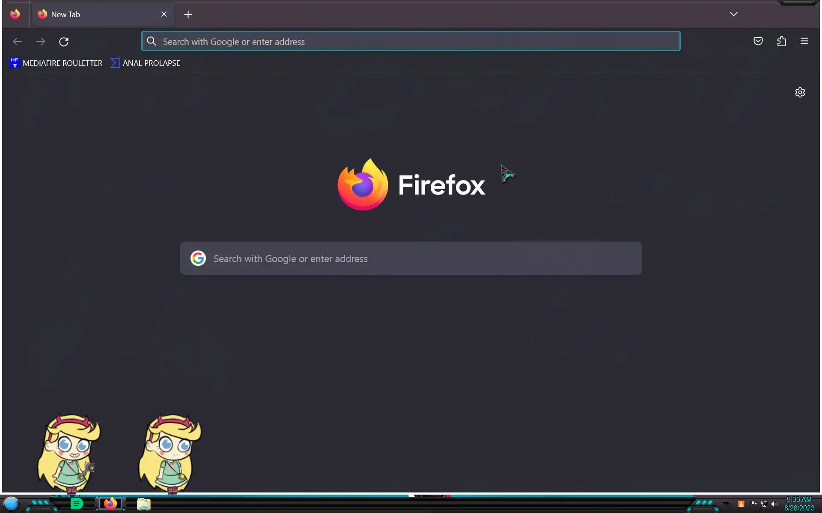This screenshot has width=822, height=513.
Task: Click the Windows Start orb
Action: (x=12, y=504)
